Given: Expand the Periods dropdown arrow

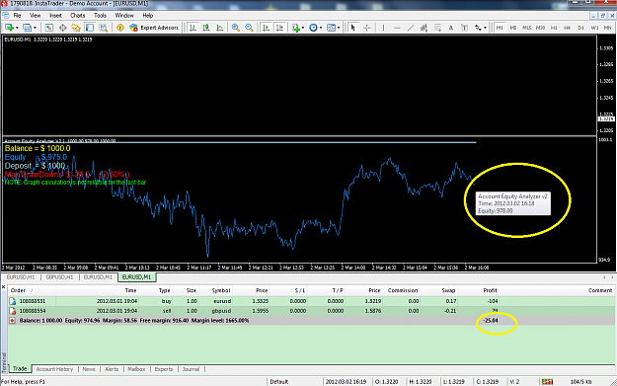Looking at the screenshot, I should pyautogui.click(x=321, y=28).
